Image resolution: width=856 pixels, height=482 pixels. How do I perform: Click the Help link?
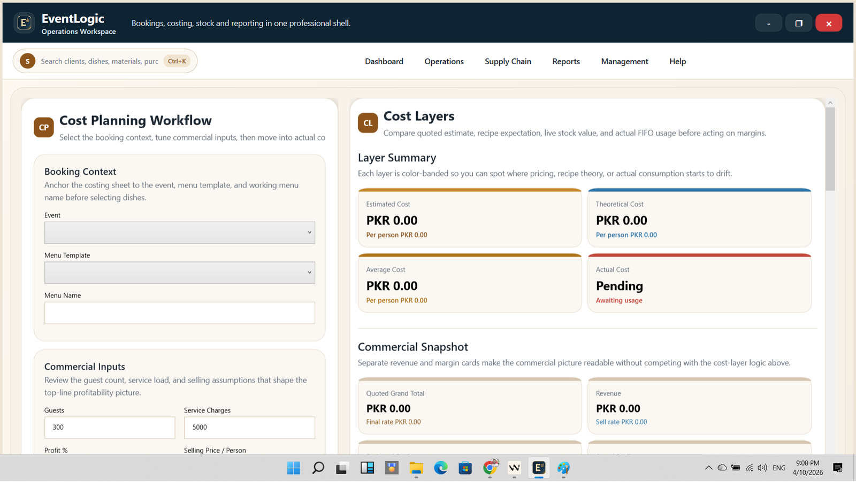point(677,61)
